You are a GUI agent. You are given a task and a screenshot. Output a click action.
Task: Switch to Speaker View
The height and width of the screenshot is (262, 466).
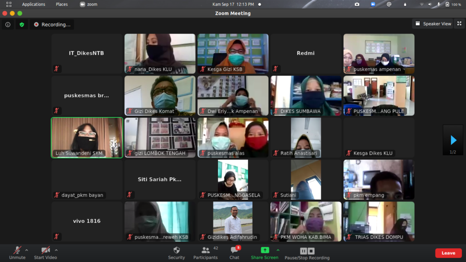(x=433, y=24)
